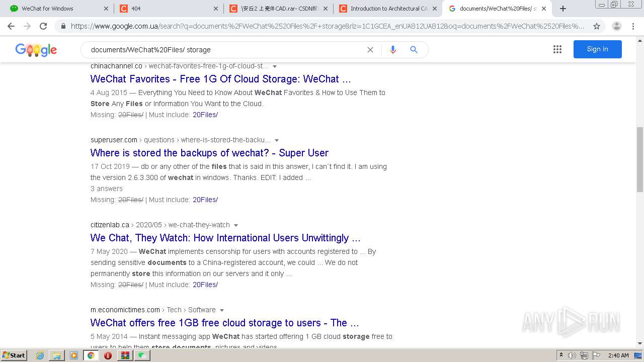Screen dimensions: 644x362
Task: Open the media player taskbar icon
Action: tap(74, 355)
